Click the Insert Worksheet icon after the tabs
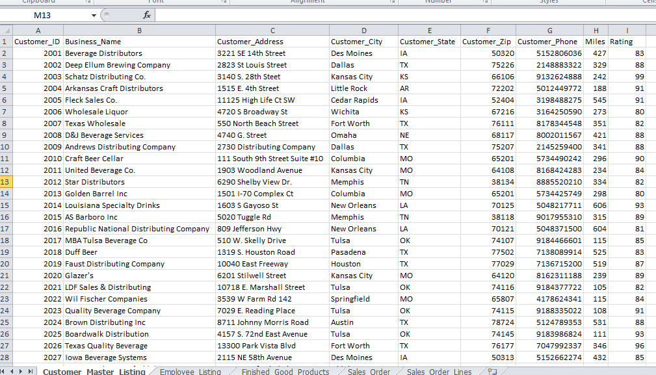The image size is (656, 375). click(492, 371)
